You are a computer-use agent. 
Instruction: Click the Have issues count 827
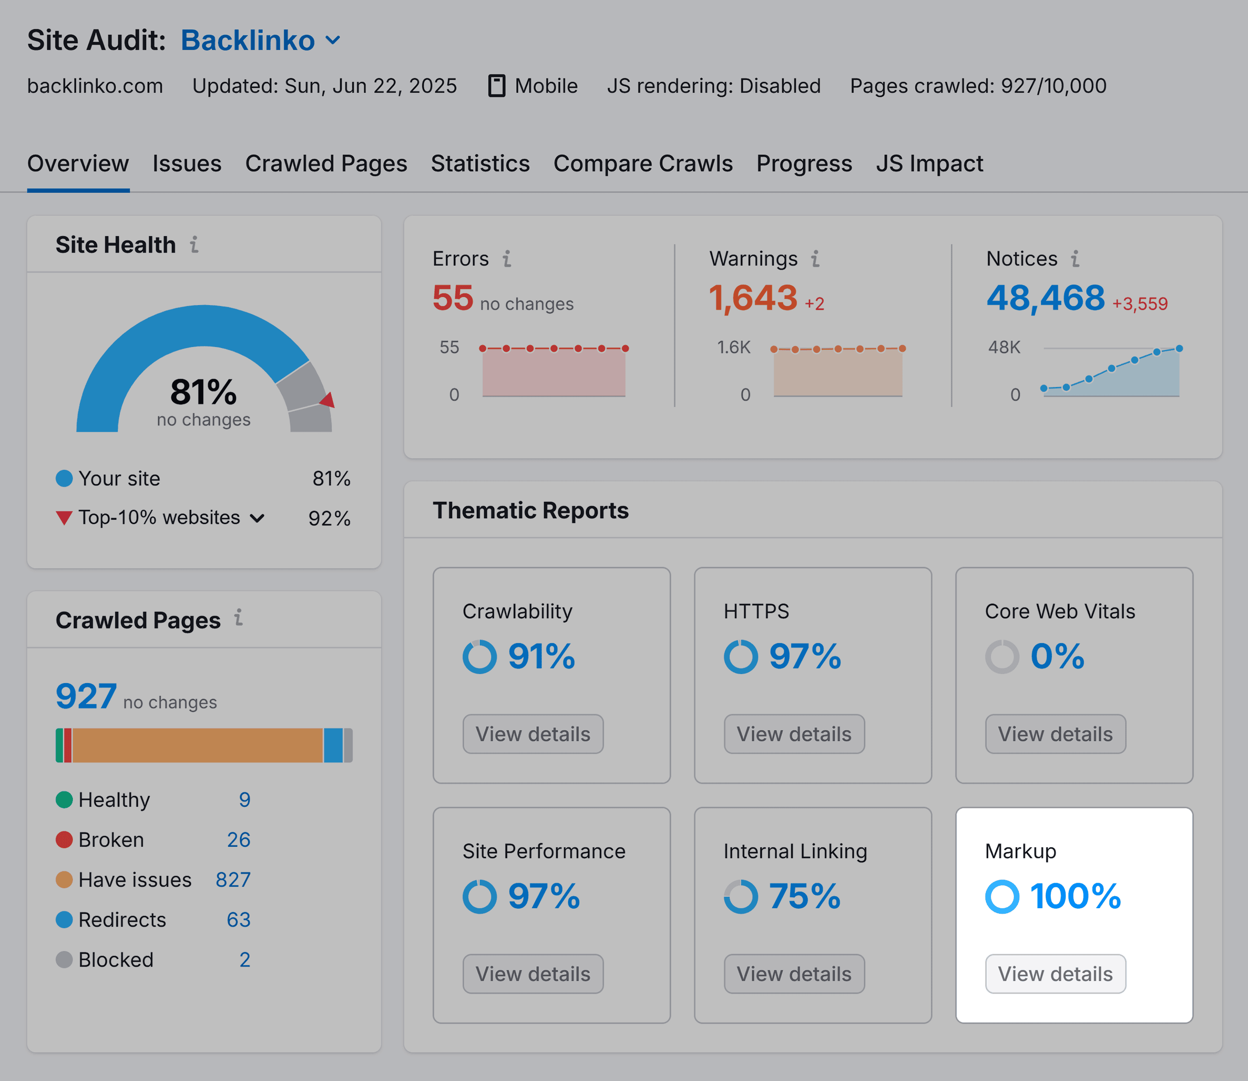[x=234, y=879]
